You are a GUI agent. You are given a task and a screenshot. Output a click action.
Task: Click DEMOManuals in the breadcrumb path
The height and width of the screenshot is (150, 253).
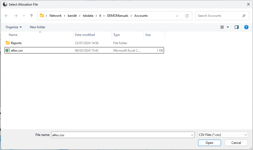coord(118,16)
